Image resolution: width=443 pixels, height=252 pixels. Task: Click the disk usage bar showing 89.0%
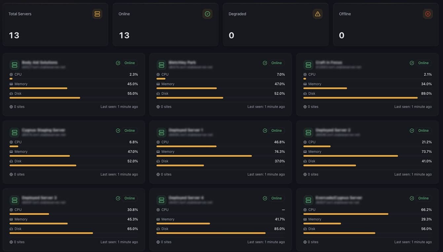coord(367,98)
